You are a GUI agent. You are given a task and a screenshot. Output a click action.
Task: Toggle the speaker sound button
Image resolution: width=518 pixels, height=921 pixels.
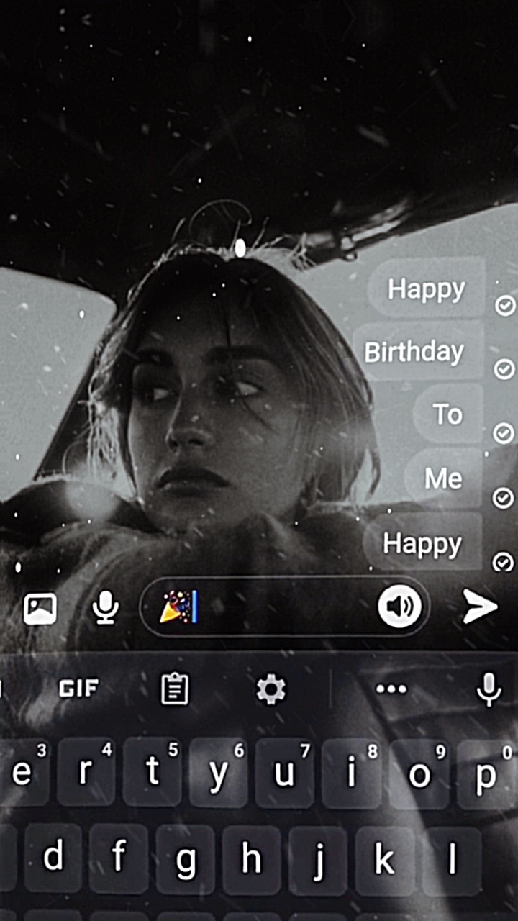click(x=399, y=607)
